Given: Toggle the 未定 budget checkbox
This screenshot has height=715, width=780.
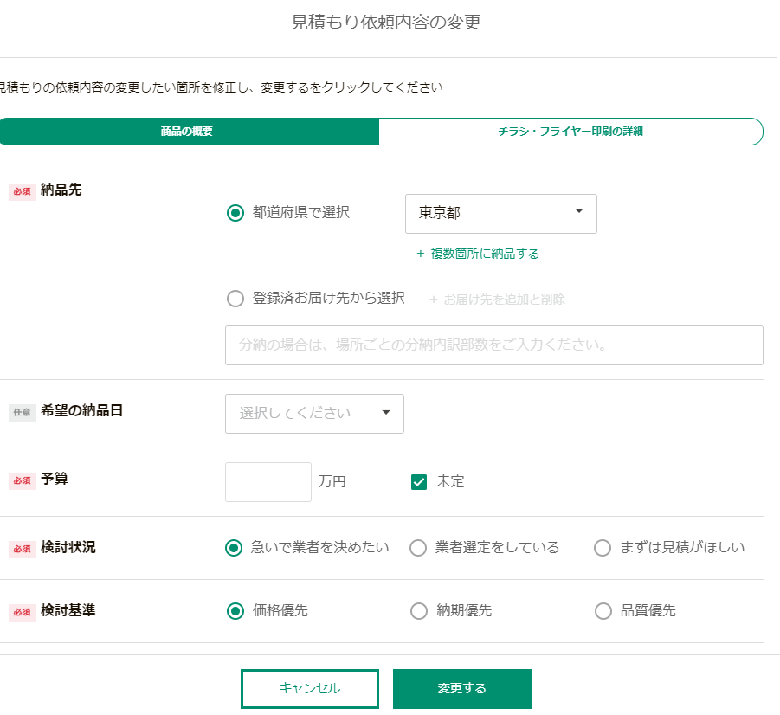Looking at the screenshot, I should point(419,482).
